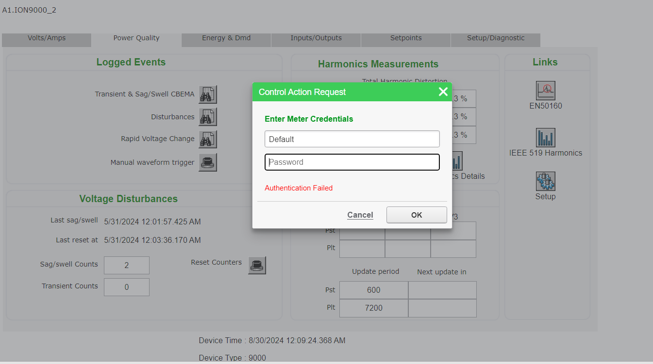Open Transient & Sag/Swell CBEMA log viewer icon
Screen dimensions: 653x364
[x=208, y=95]
